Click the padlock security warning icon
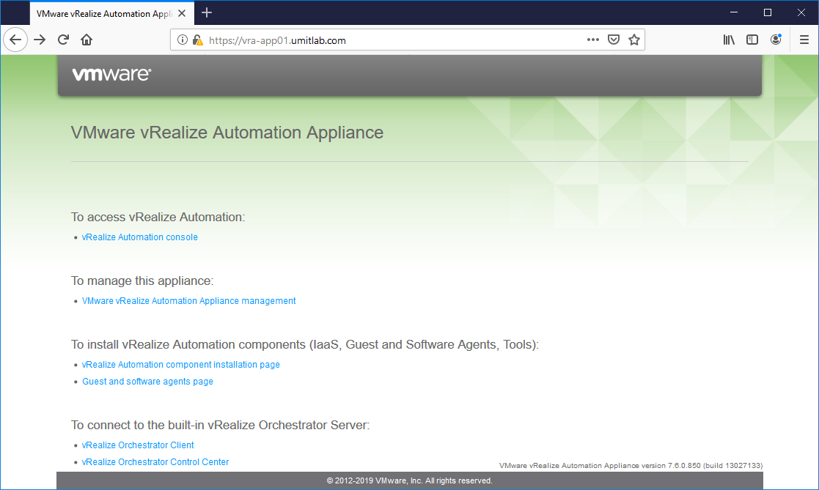The width and height of the screenshot is (819, 490). 197,40
